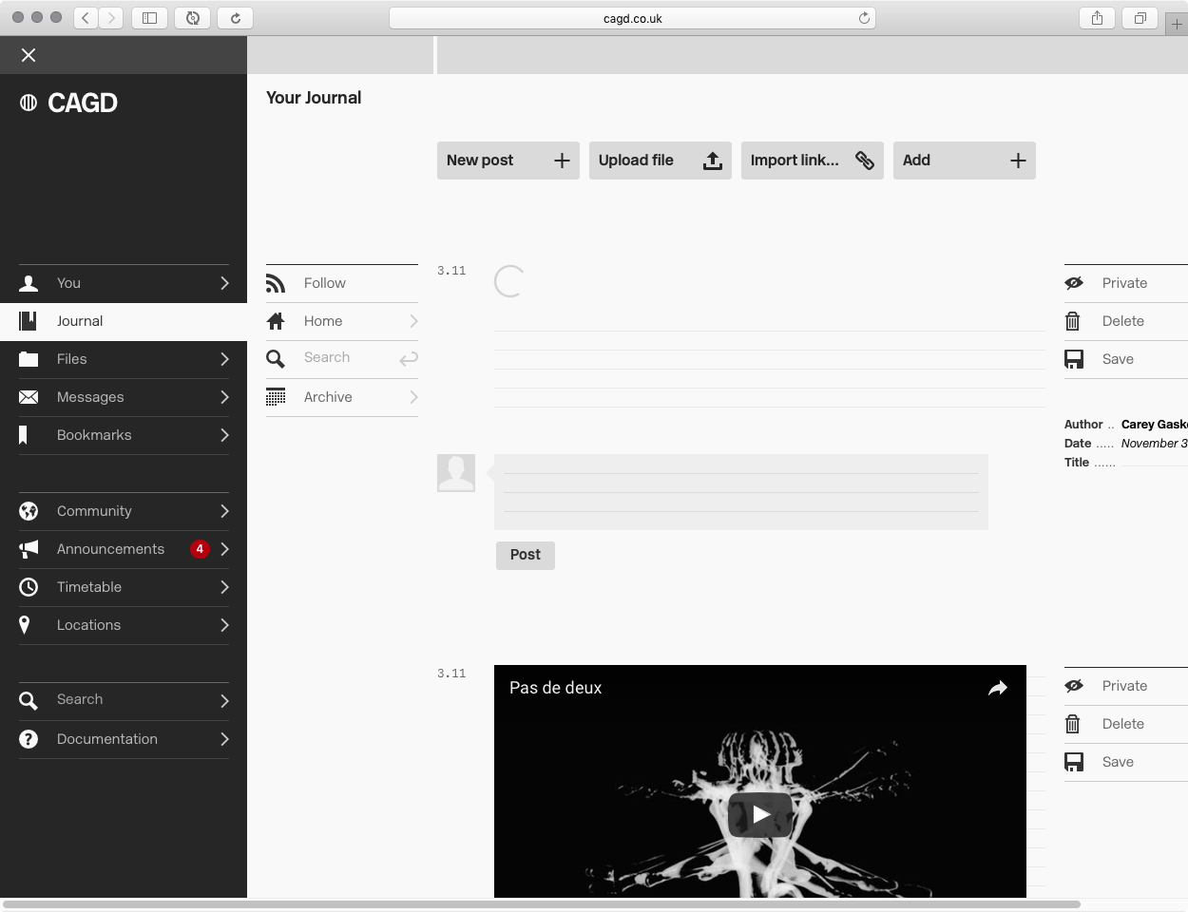The image size is (1188, 912).
Task: Toggle Private on the video post
Action: point(1126,686)
